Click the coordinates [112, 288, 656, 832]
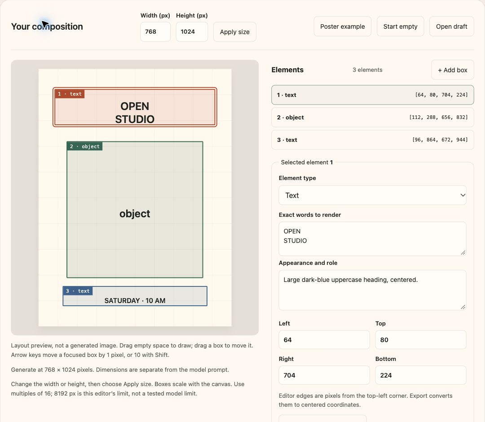 click(438, 118)
